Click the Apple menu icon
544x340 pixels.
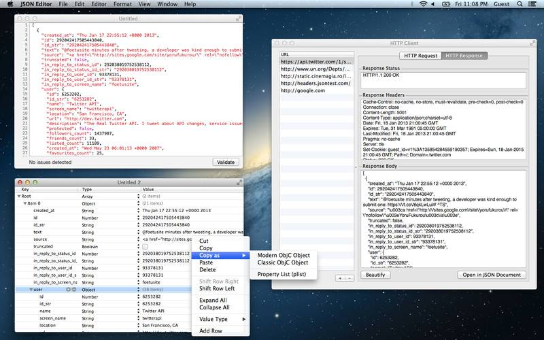9,4
